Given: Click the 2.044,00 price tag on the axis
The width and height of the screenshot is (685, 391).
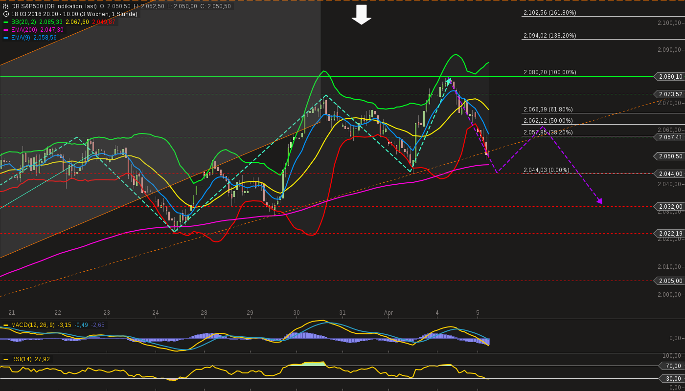Looking at the screenshot, I should (668, 174).
